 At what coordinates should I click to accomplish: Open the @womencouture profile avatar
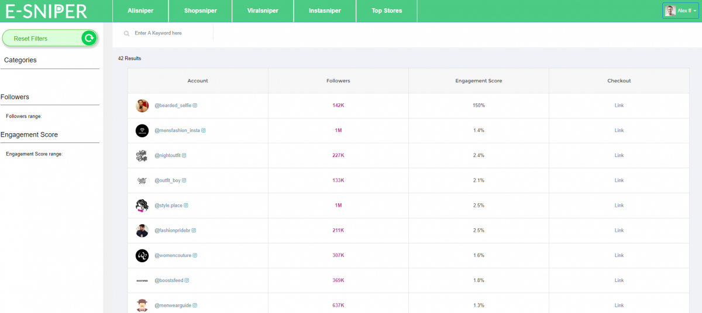(x=142, y=256)
